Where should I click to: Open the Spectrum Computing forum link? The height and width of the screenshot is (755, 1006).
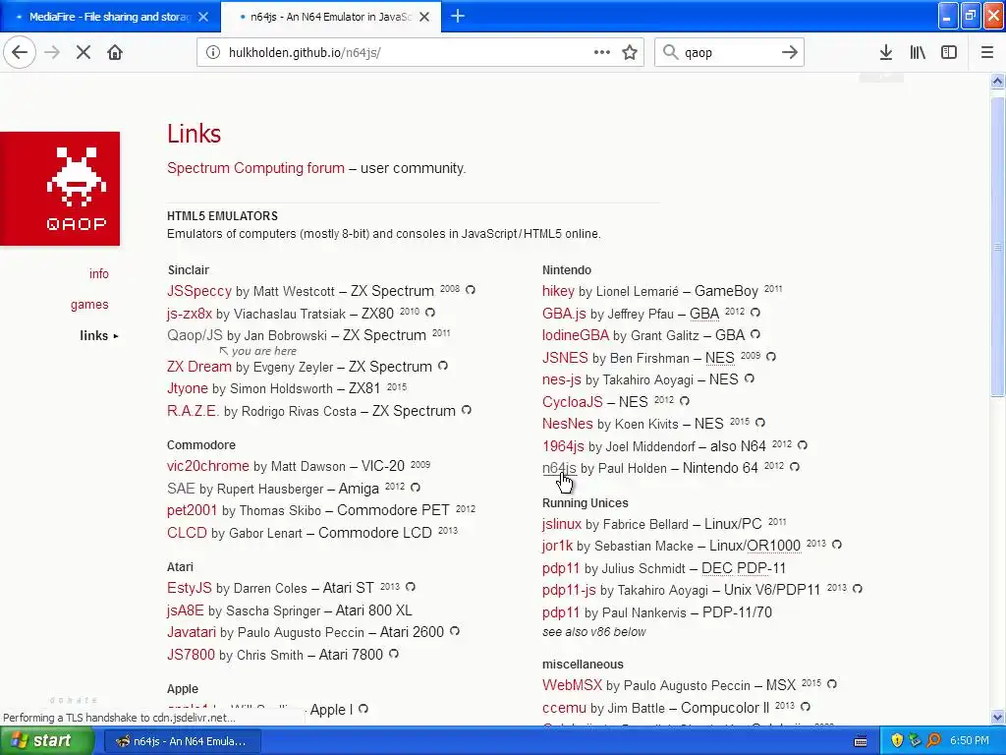[x=255, y=168]
